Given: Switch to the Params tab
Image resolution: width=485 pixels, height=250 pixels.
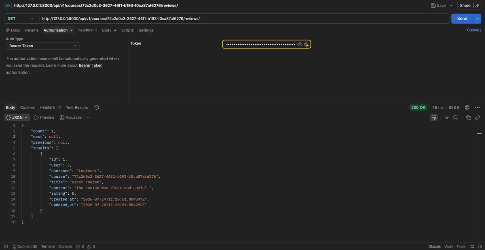Looking at the screenshot, I should 32,30.
